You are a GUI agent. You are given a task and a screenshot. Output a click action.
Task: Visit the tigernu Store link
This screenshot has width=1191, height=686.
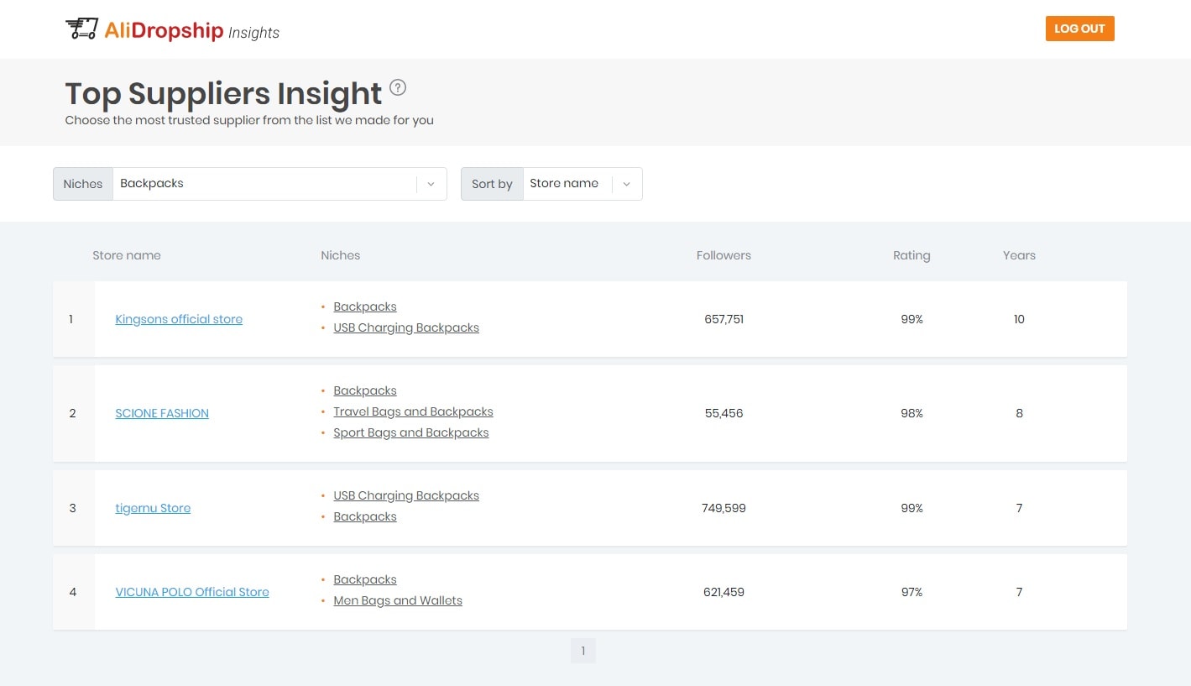(153, 508)
